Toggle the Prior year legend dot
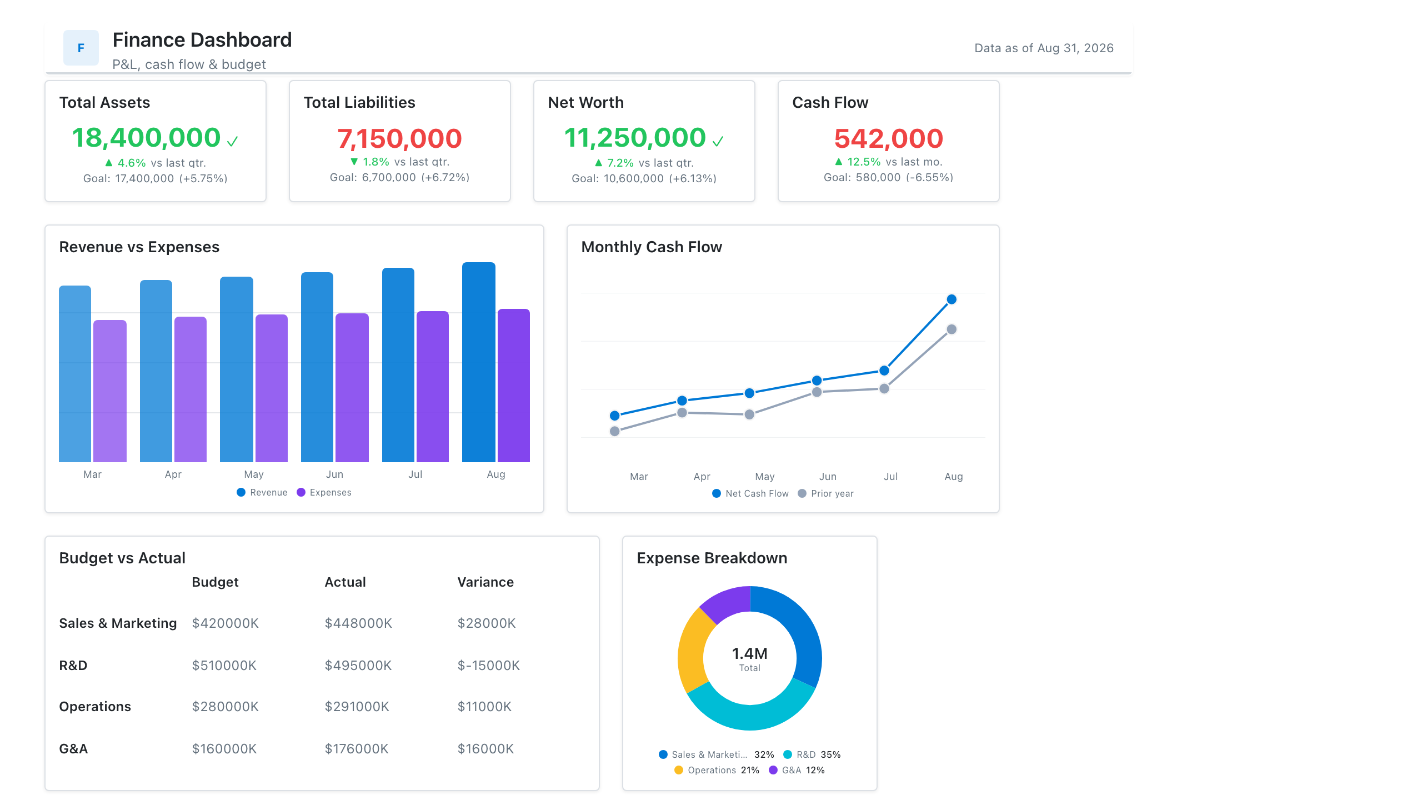1422x800 pixels. (x=802, y=493)
